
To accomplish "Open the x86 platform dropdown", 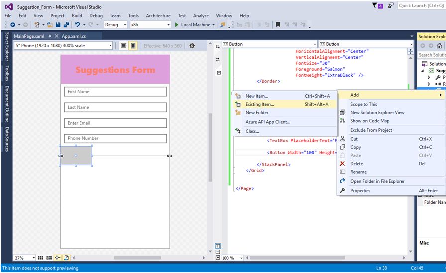I will [167, 25].
